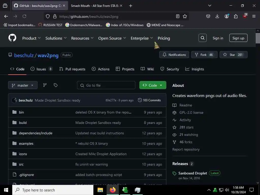Screen dimensions: 260x195
Task: Open the .gitignore file
Action: [26, 175]
